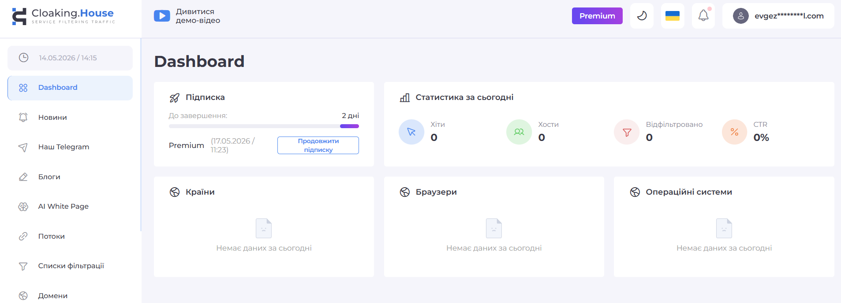
Task: Click the Потоки link chain icon
Action: pos(23,236)
